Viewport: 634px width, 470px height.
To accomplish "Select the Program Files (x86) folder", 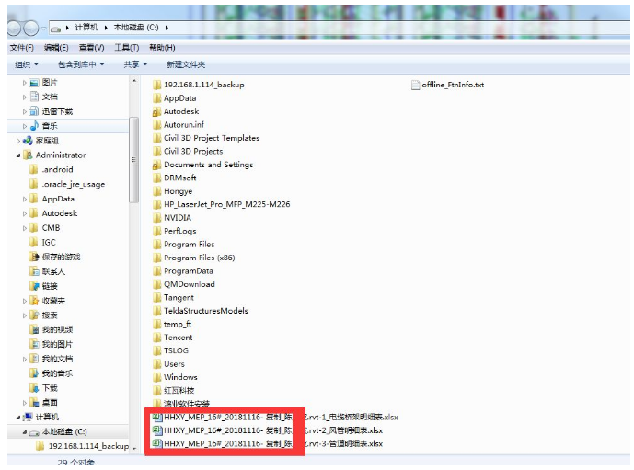I will point(193,258).
